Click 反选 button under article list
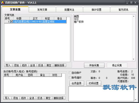The width and height of the screenshot is (139, 103). pyautogui.click(x=41, y=65)
